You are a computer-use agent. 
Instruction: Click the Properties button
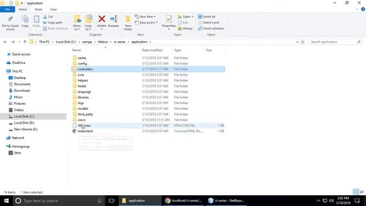(169, 23)
